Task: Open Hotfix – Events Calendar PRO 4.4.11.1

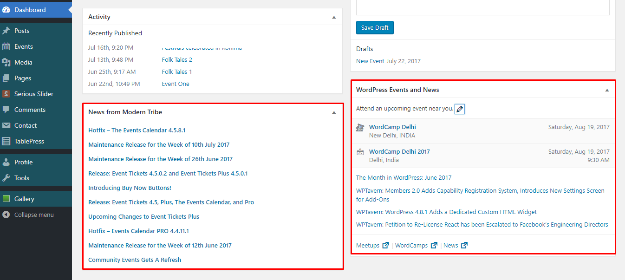Action: [x=138, y=231]
